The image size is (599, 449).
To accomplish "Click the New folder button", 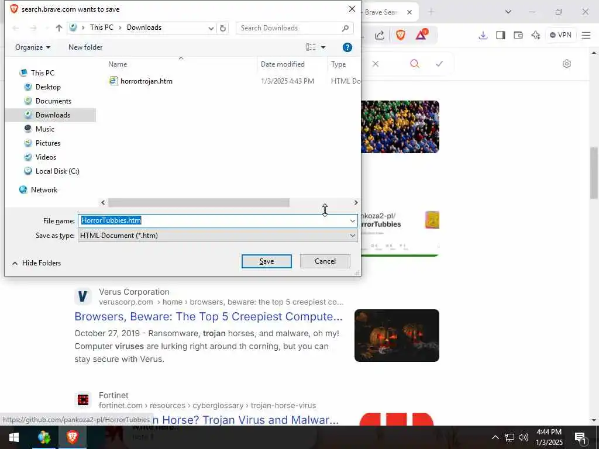I will [x=85, y=47].
